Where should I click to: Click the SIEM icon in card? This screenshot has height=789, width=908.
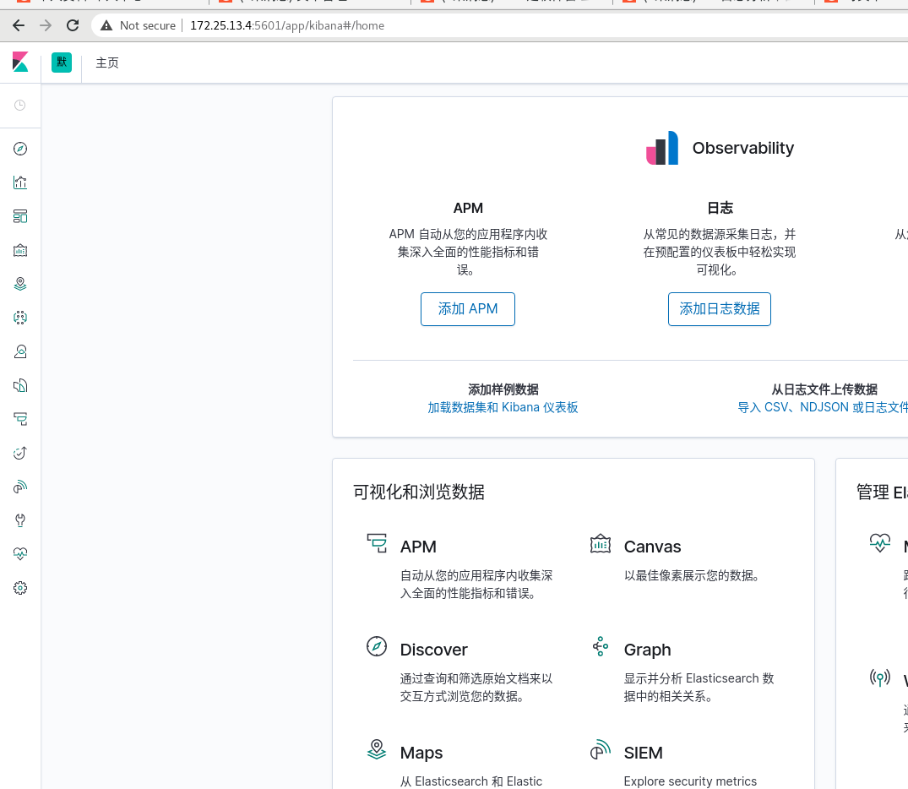[x=601, y=749]
